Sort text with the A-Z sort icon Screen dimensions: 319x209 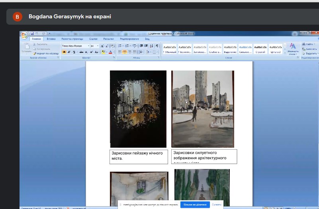tap(151, 46)
